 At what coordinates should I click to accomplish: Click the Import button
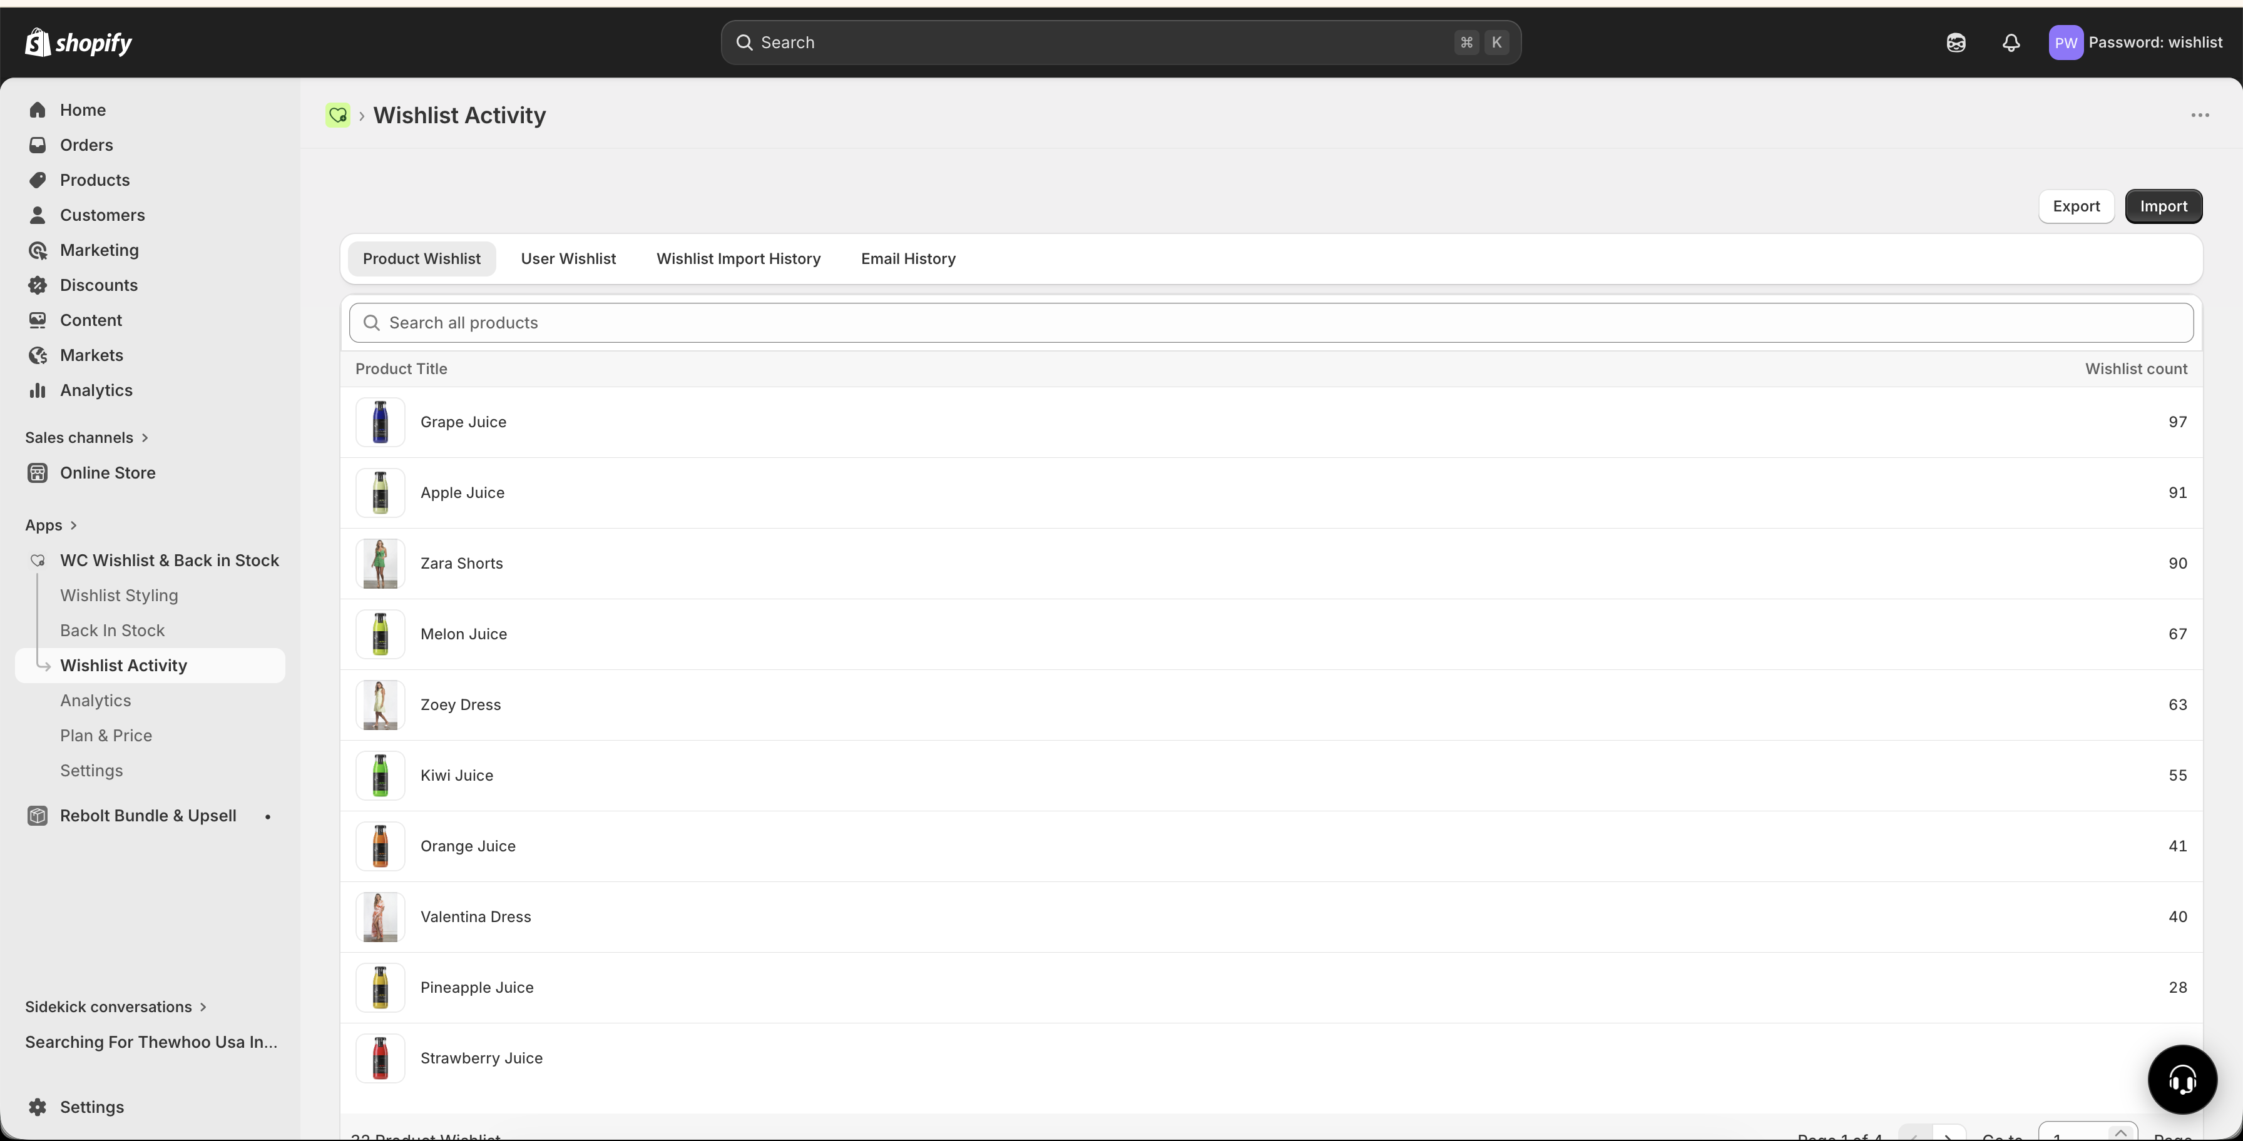2163,206
